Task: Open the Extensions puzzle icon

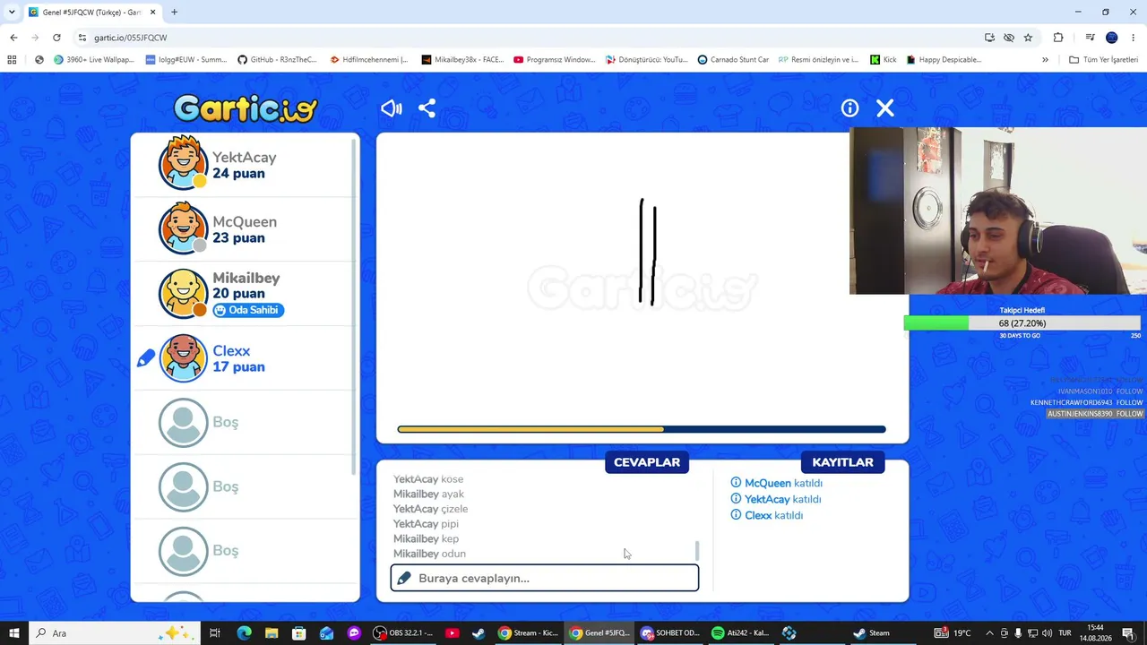Action: pos(1058,38)
